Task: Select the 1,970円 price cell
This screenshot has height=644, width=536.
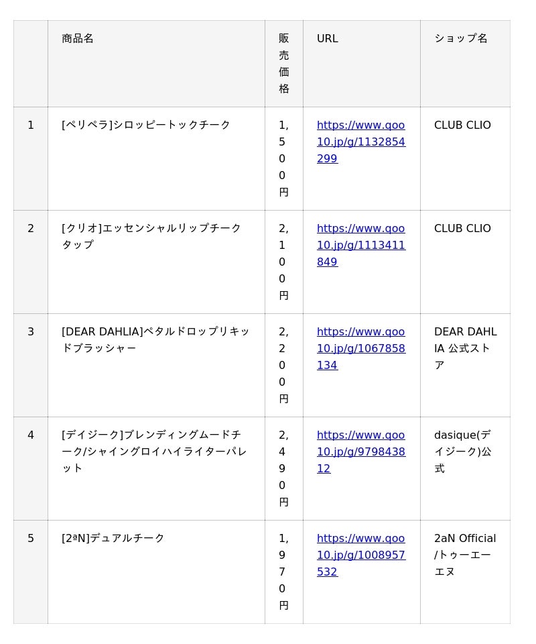Action: pyautogui.click(x=283, y=572)
